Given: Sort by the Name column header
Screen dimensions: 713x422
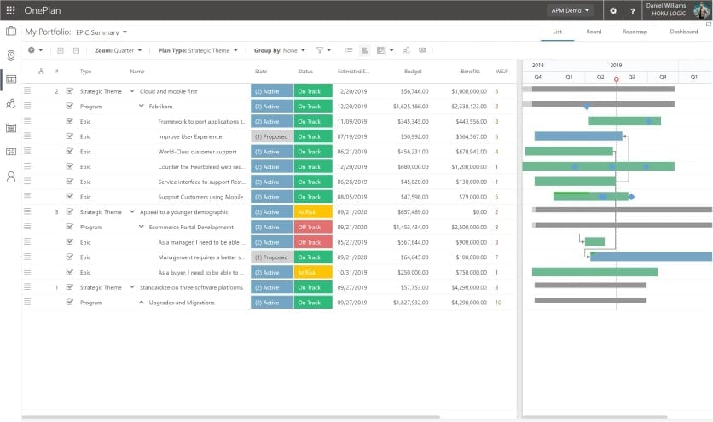Looking at the screenshot, I should coord(136,72).
